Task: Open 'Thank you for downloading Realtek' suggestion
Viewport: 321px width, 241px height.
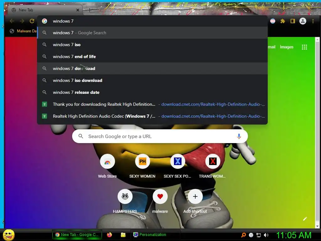Action: tap(152, 104)
